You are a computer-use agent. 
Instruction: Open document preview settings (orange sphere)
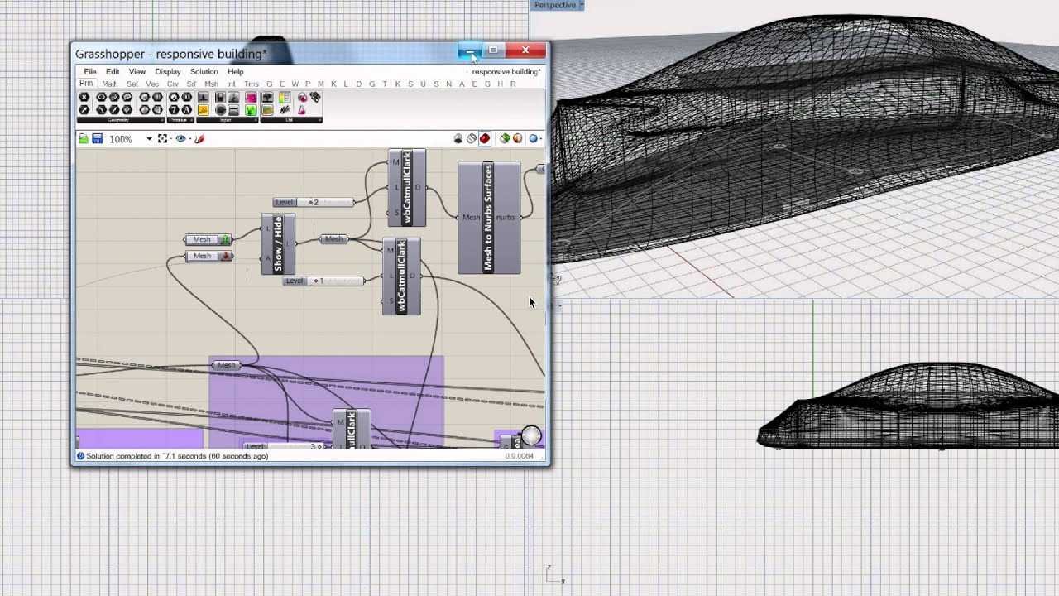(x=517, y=138)
